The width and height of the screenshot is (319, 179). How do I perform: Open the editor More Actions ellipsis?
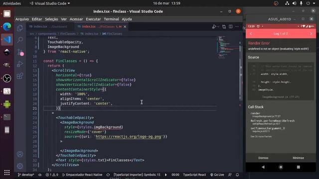pyautogui.click(x=237, y=26)
